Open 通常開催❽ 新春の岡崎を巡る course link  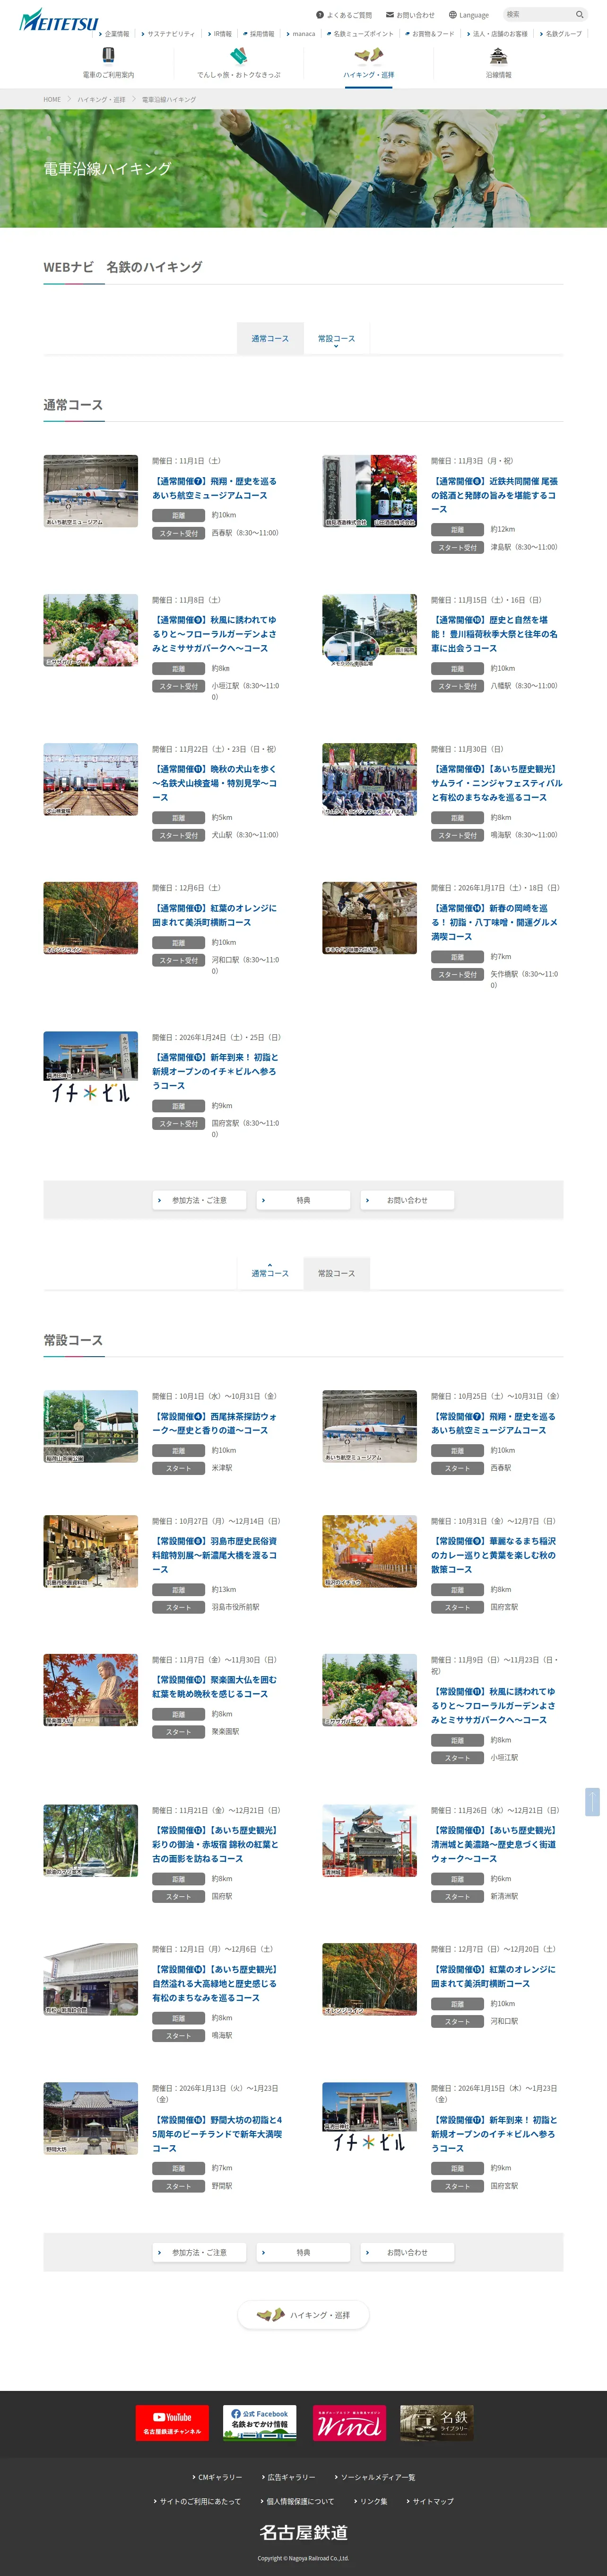[494, 922]
